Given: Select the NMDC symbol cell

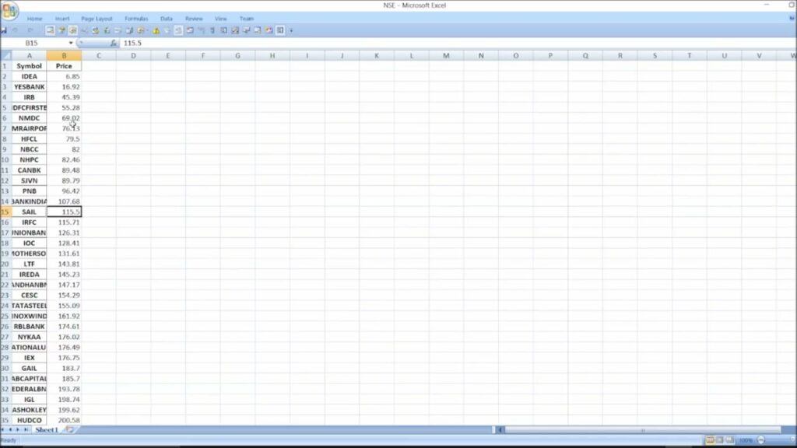Looking at the screenshot, I should (x=29, y=118).
